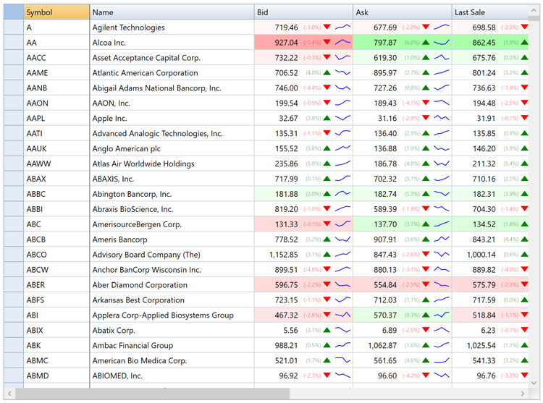Select the Ambac Financial Group cell
Image resolution: width=543 pixels, height=403 pixels.
tap(172, 345)
